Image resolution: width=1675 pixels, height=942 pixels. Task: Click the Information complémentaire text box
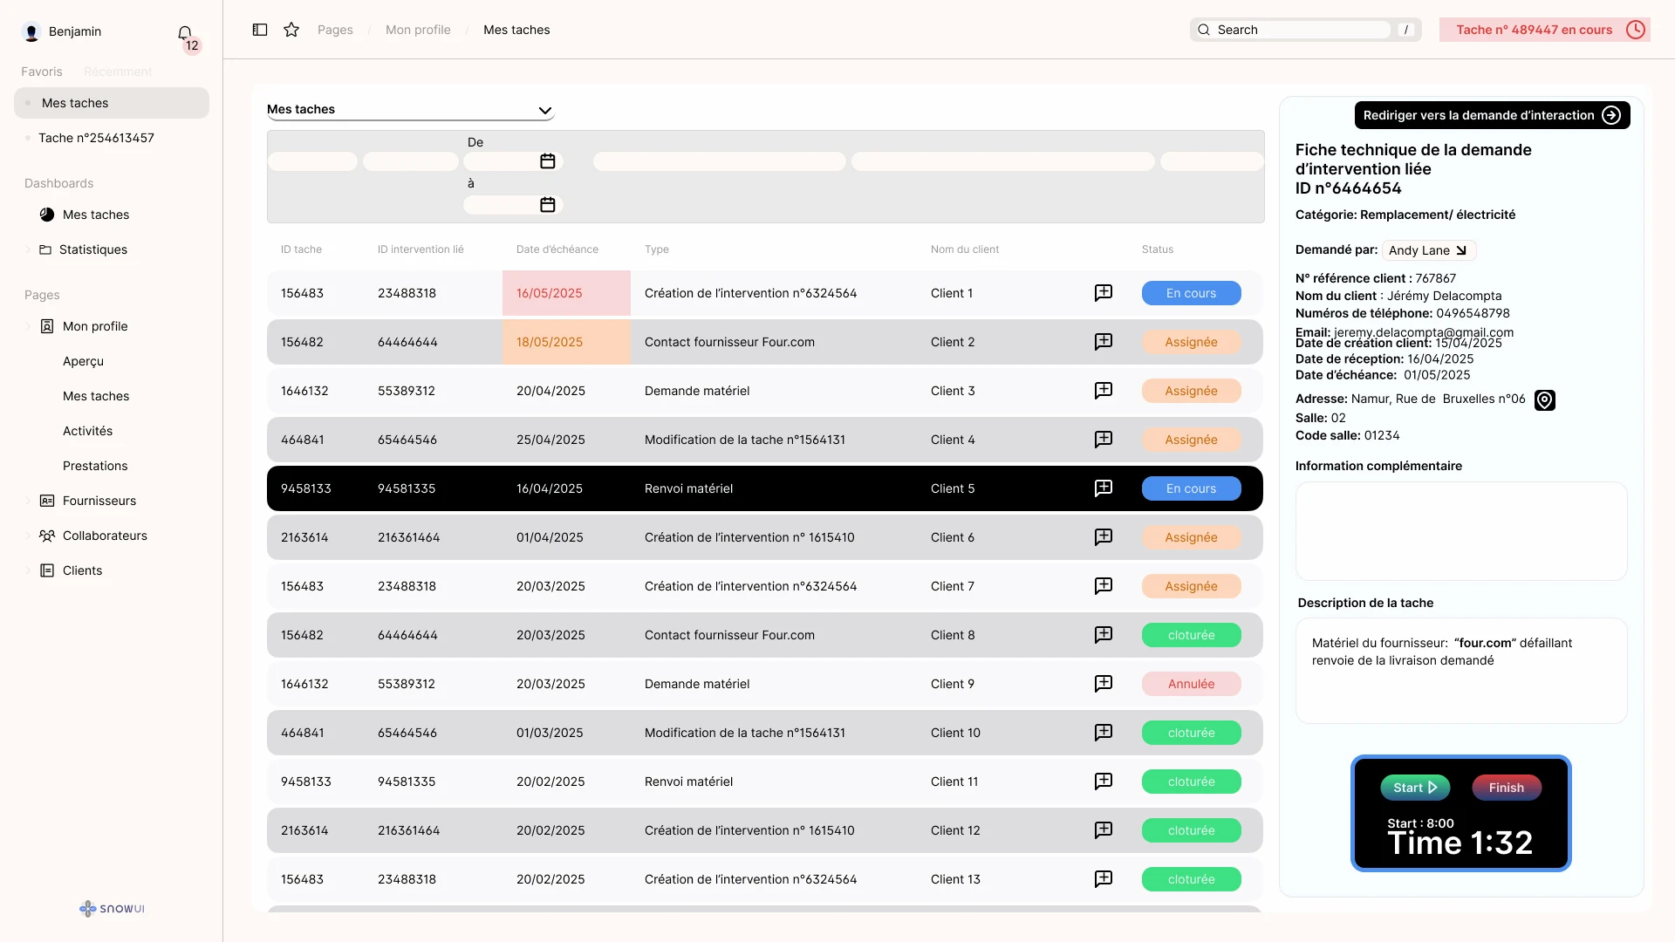coord(1461,531)
